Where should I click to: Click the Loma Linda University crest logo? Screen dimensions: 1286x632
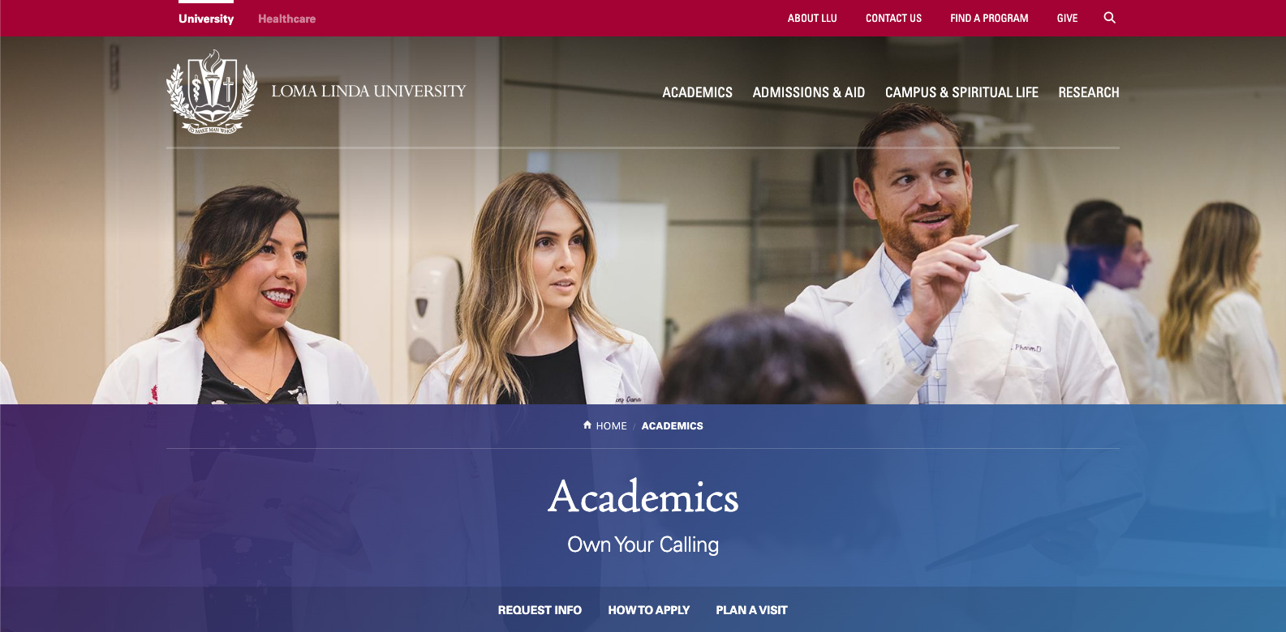coord(212,92)
